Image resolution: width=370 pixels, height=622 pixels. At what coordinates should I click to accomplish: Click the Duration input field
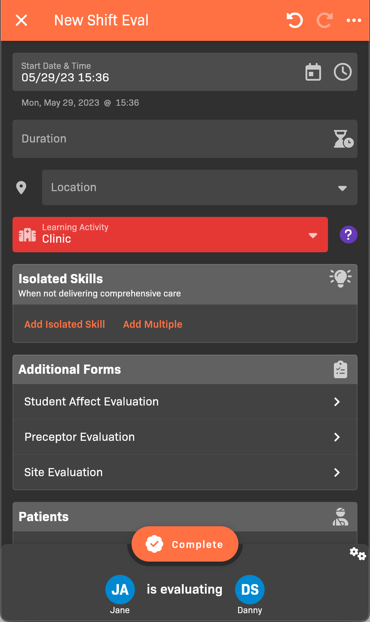click(170, 139)
